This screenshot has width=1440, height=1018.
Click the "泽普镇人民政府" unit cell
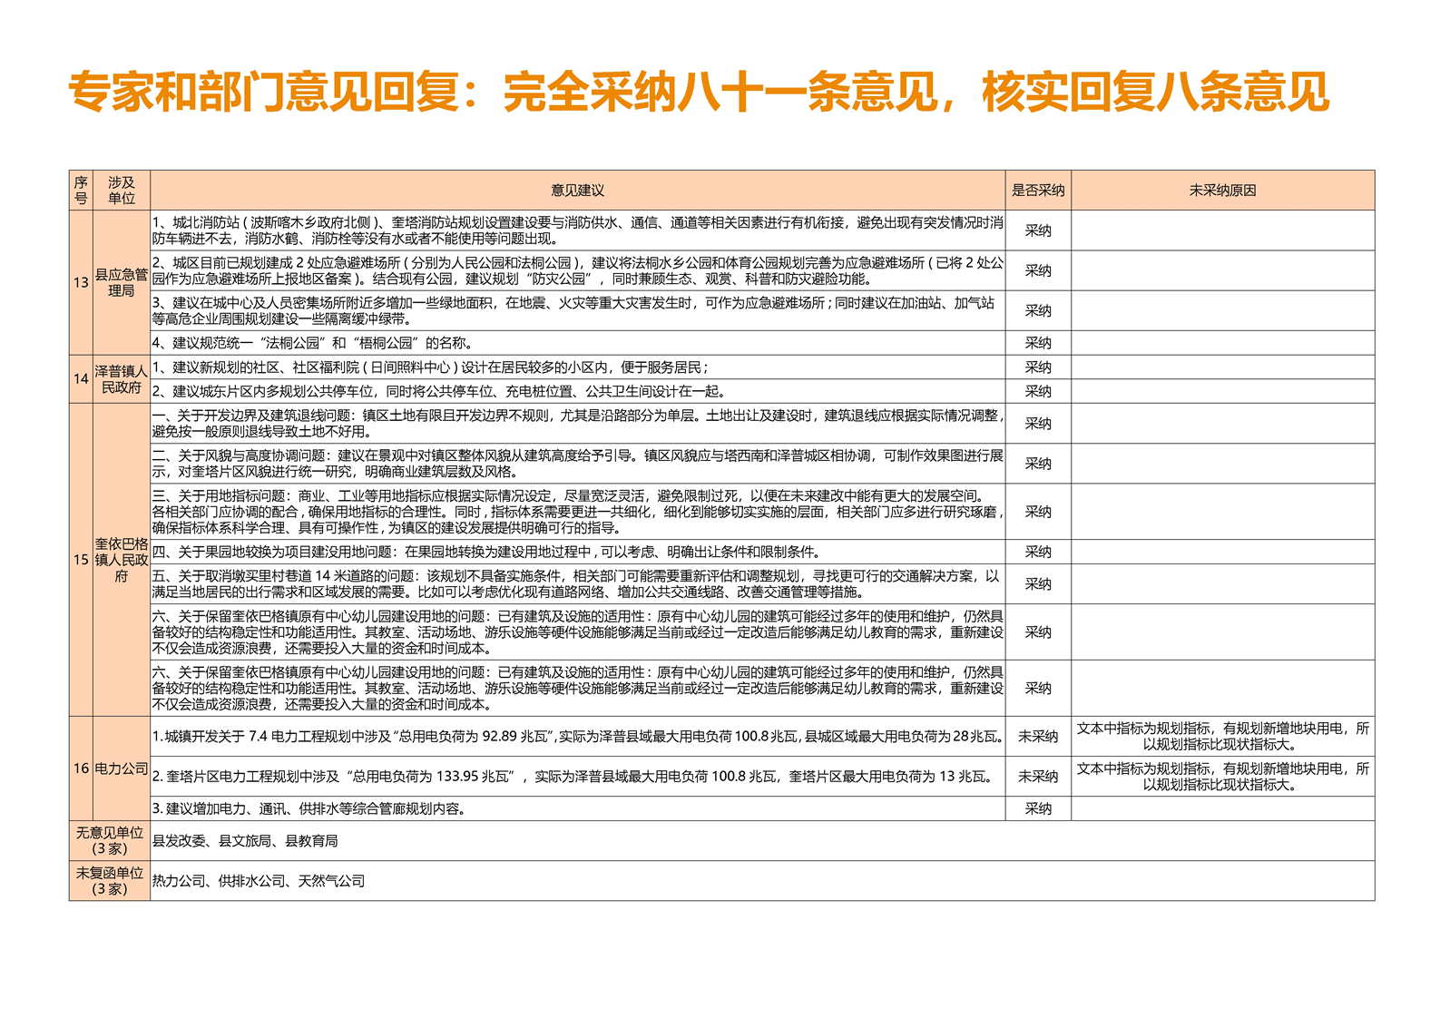122,379
